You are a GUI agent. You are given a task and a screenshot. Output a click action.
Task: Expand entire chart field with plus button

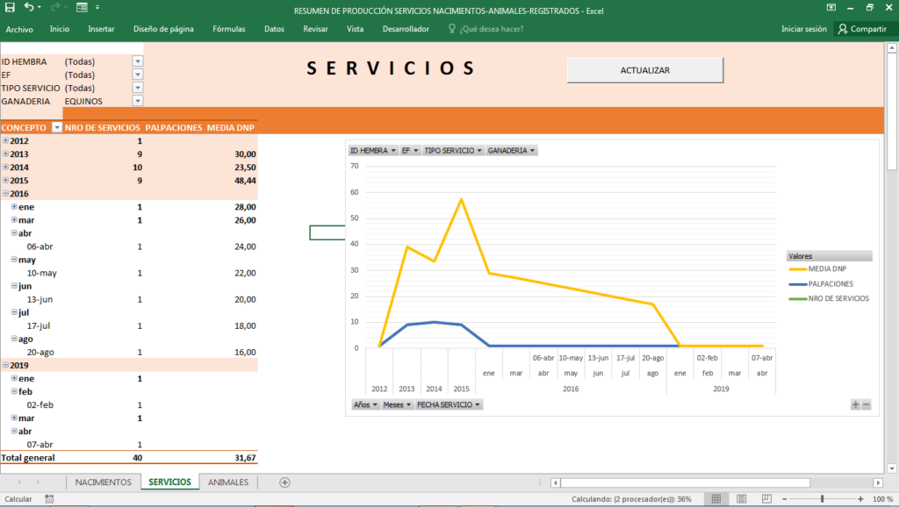[x=855, y=404]
